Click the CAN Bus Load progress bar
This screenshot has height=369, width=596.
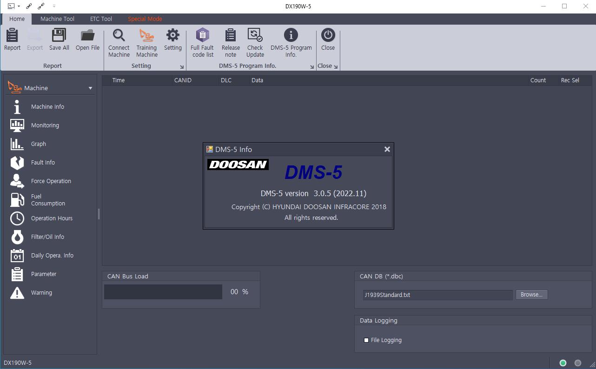(x=163, y=292)
